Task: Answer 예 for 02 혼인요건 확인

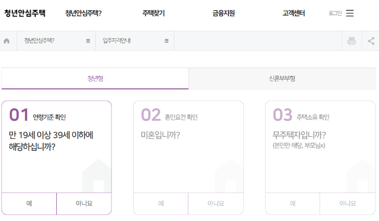Action: (x=161, y=203)
